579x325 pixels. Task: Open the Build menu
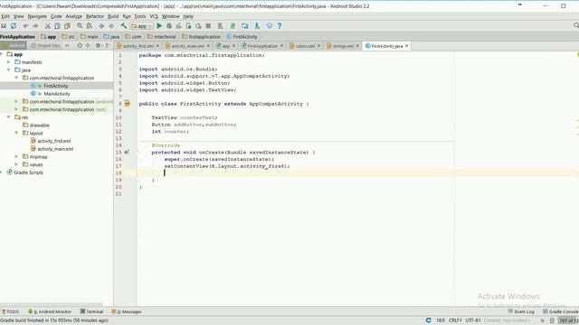pos(113,16)
